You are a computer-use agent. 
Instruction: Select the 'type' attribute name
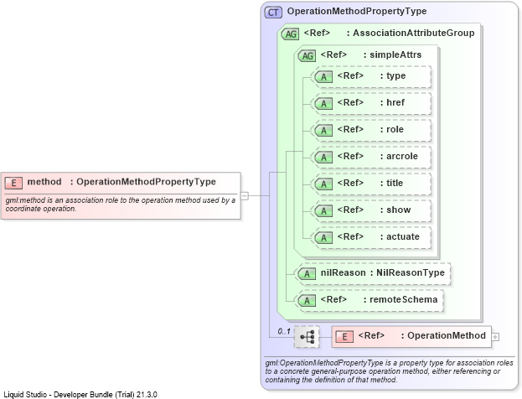point(395,76)
